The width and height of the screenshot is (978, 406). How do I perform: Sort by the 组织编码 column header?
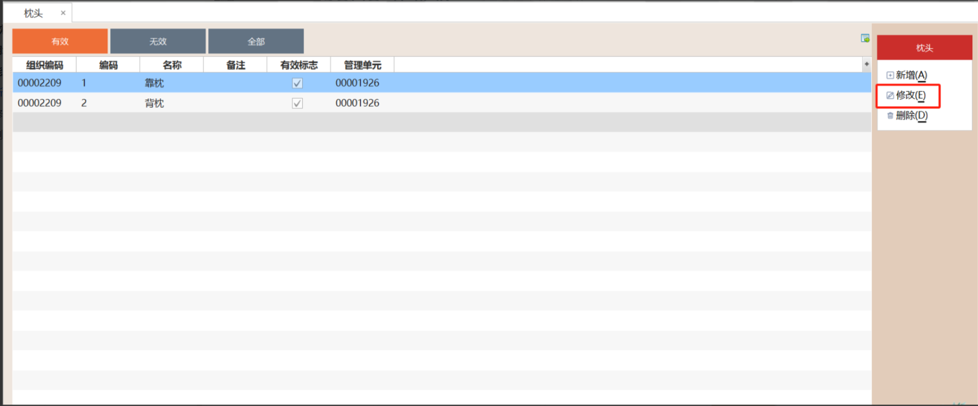click(x=44, y=65)
